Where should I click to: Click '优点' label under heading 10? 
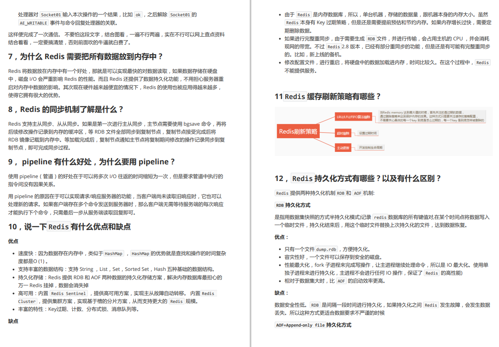(x=13, y=241)
